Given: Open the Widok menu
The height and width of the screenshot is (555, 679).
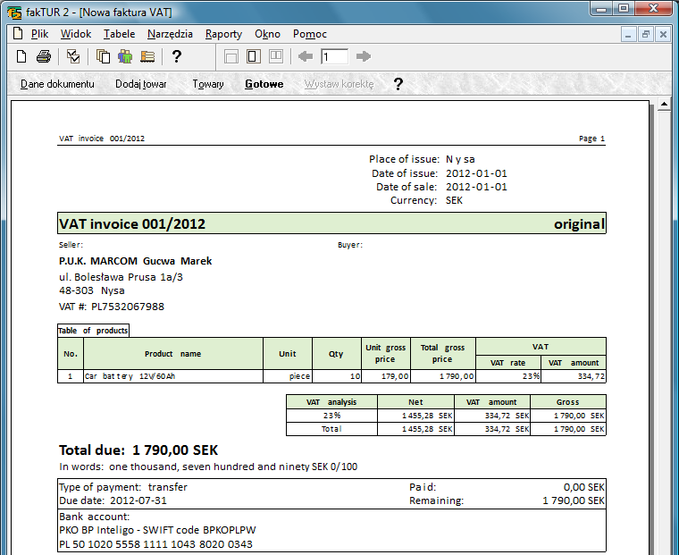Looking at the screenshot, I should point(76,34).
